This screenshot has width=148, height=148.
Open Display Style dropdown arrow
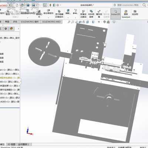(x=95, y=22)
